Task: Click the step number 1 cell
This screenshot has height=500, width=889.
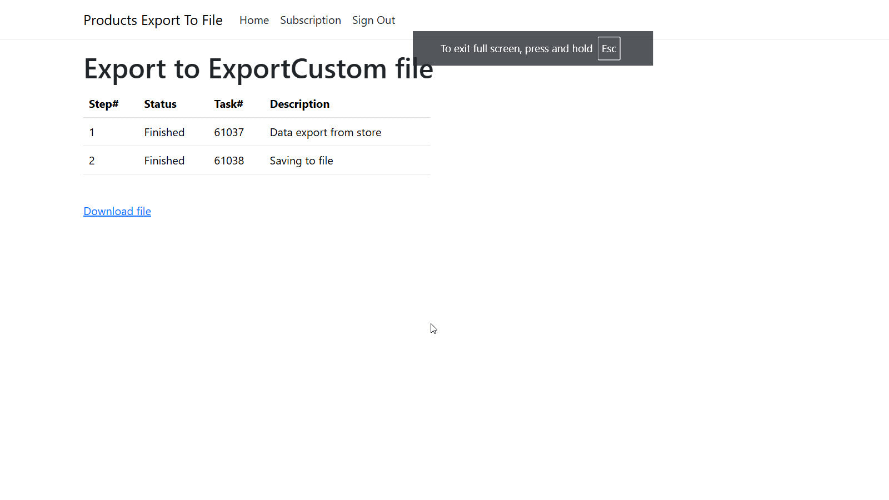Action: 92,132
